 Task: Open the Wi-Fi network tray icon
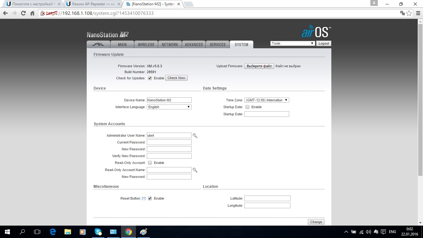pos(361,232)
